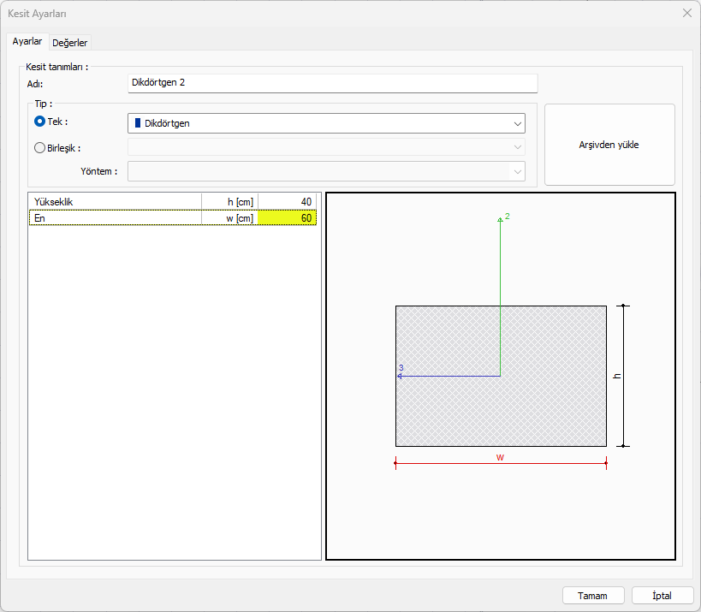Open the Yöntem dropdown list

[326, 171]
